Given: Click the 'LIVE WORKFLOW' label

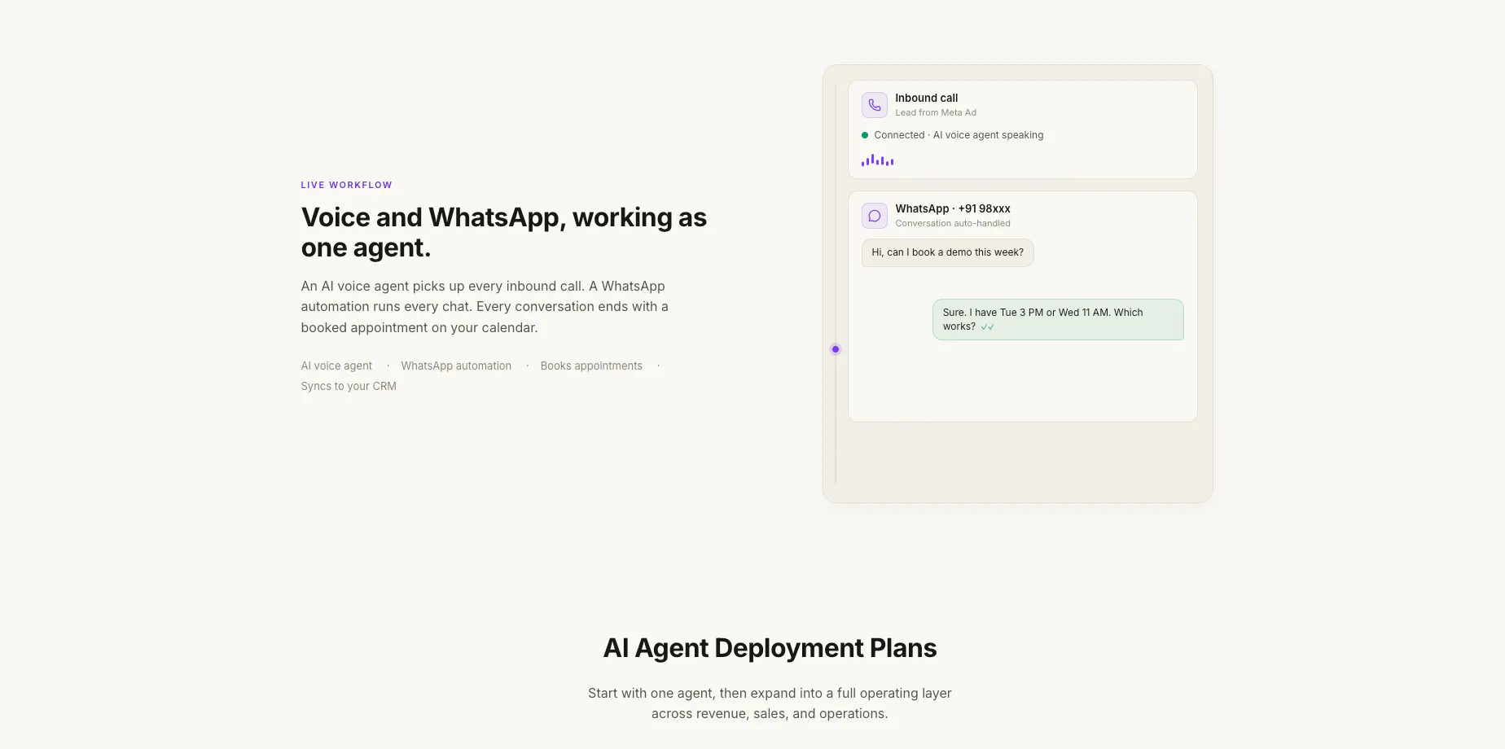Looking at the screenshot, I should point(347,185).
